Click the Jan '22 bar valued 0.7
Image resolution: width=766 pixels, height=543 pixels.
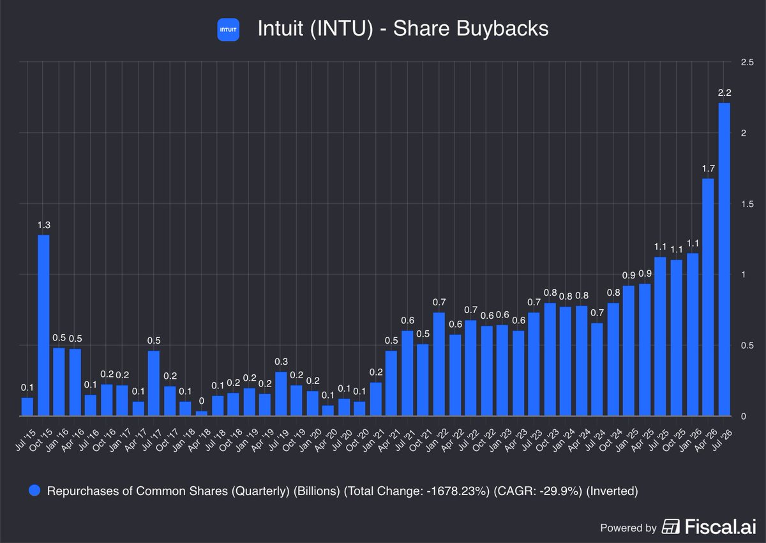439,364
